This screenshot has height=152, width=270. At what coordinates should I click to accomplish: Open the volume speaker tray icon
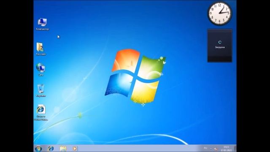coord(216,148)
